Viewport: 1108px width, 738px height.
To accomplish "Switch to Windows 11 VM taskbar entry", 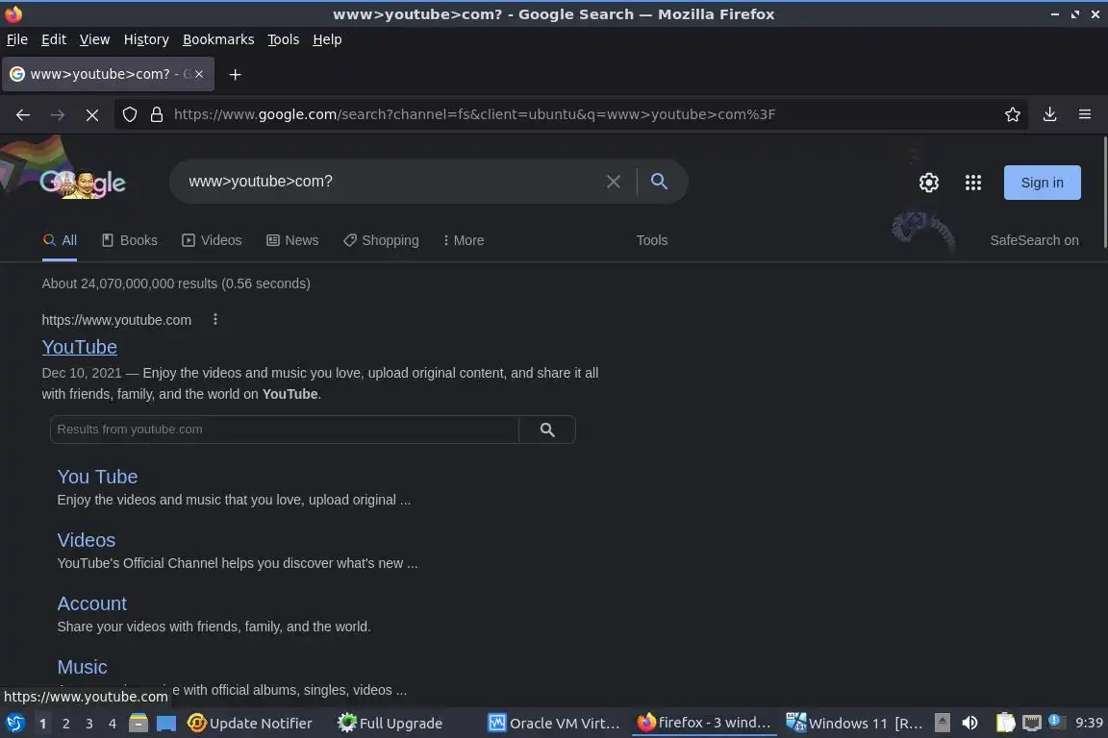I will click(854, 724).
